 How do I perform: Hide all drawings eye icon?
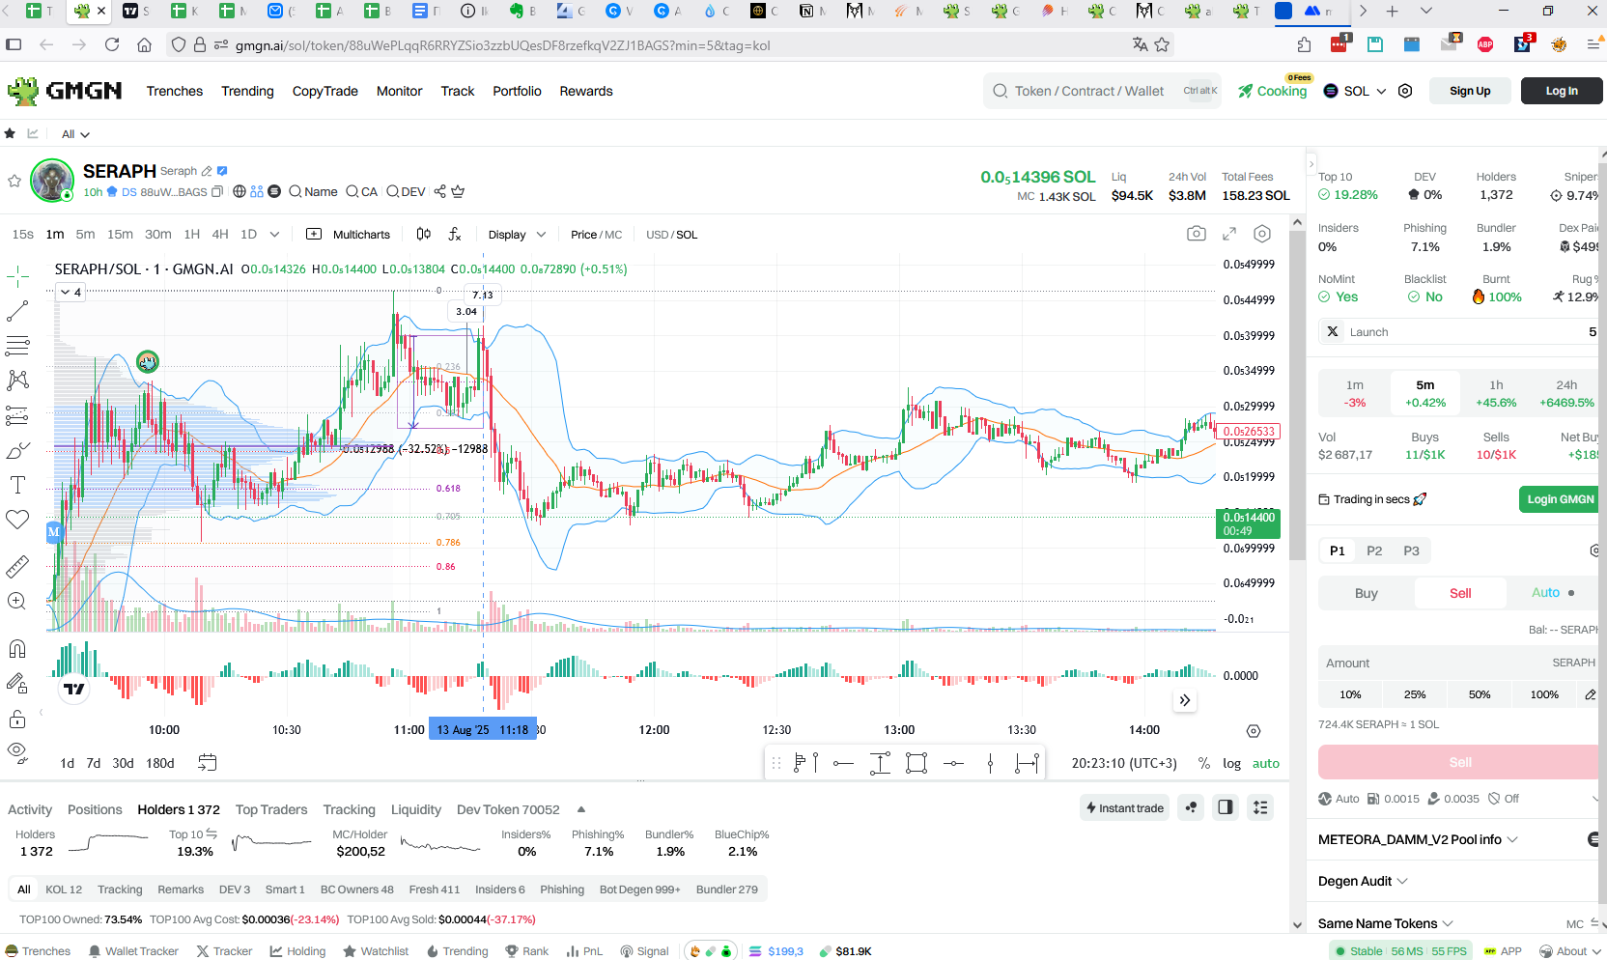point(17,751)
